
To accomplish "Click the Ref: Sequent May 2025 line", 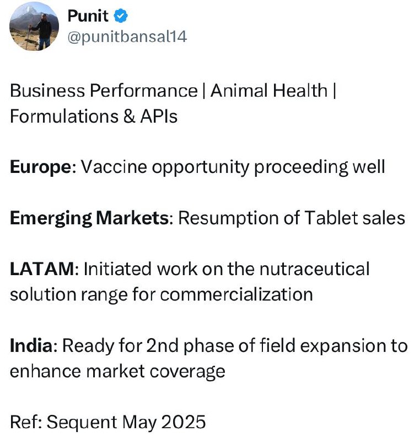I will [108, 422].
